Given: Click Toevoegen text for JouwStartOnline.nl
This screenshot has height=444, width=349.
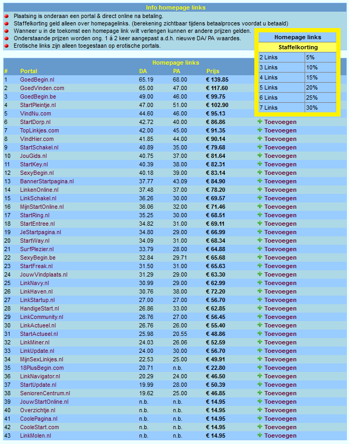Looking at the screenshot, I should (280, 402).
